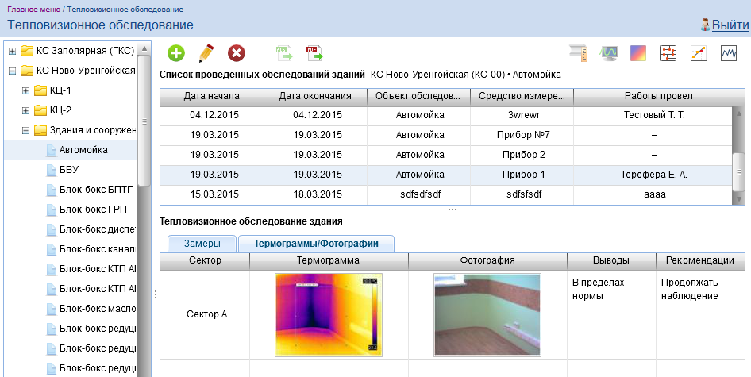
Task: Click the green add survey button
Action: click(x=175, y=52)
